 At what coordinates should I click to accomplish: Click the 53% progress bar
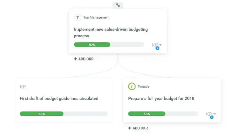tap(164, 114)
